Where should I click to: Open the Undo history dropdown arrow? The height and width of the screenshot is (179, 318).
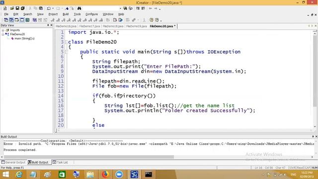pyautogui.click(x=53, y=8)
